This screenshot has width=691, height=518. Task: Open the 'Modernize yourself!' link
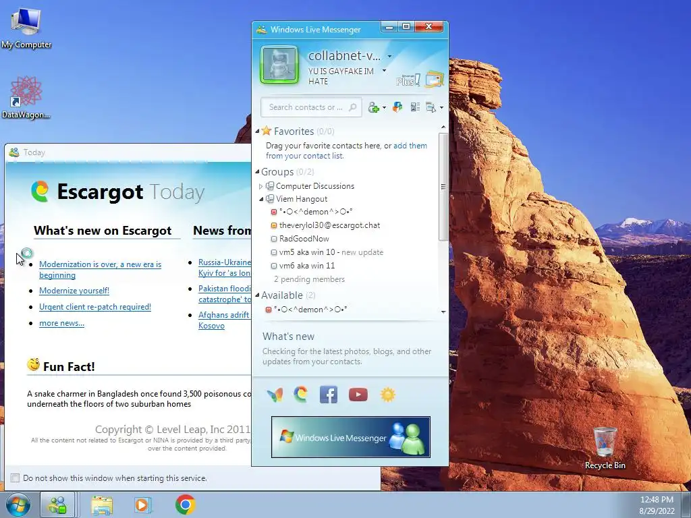pyautogui.click(x=74, y=291)
